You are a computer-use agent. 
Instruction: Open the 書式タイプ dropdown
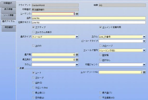77,37
